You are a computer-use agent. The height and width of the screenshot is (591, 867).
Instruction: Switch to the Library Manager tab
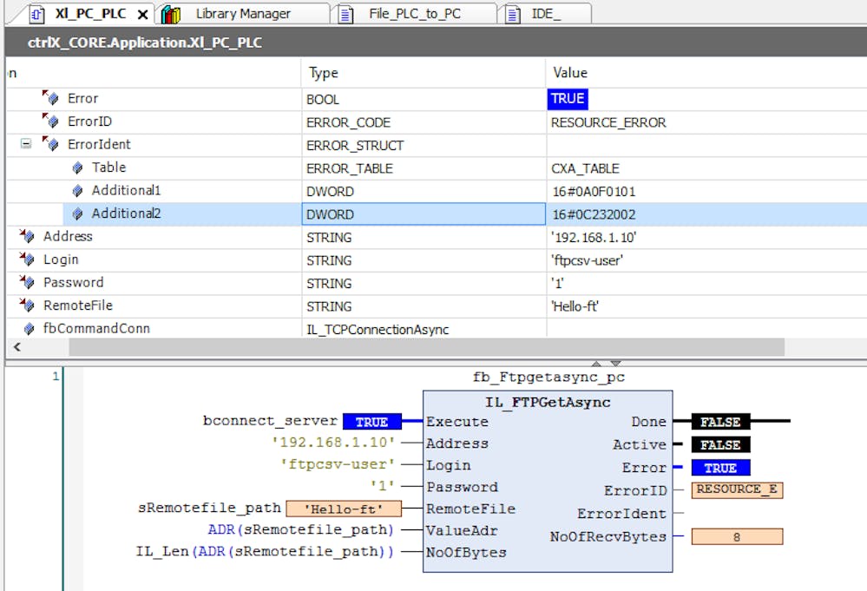(243, 14)
